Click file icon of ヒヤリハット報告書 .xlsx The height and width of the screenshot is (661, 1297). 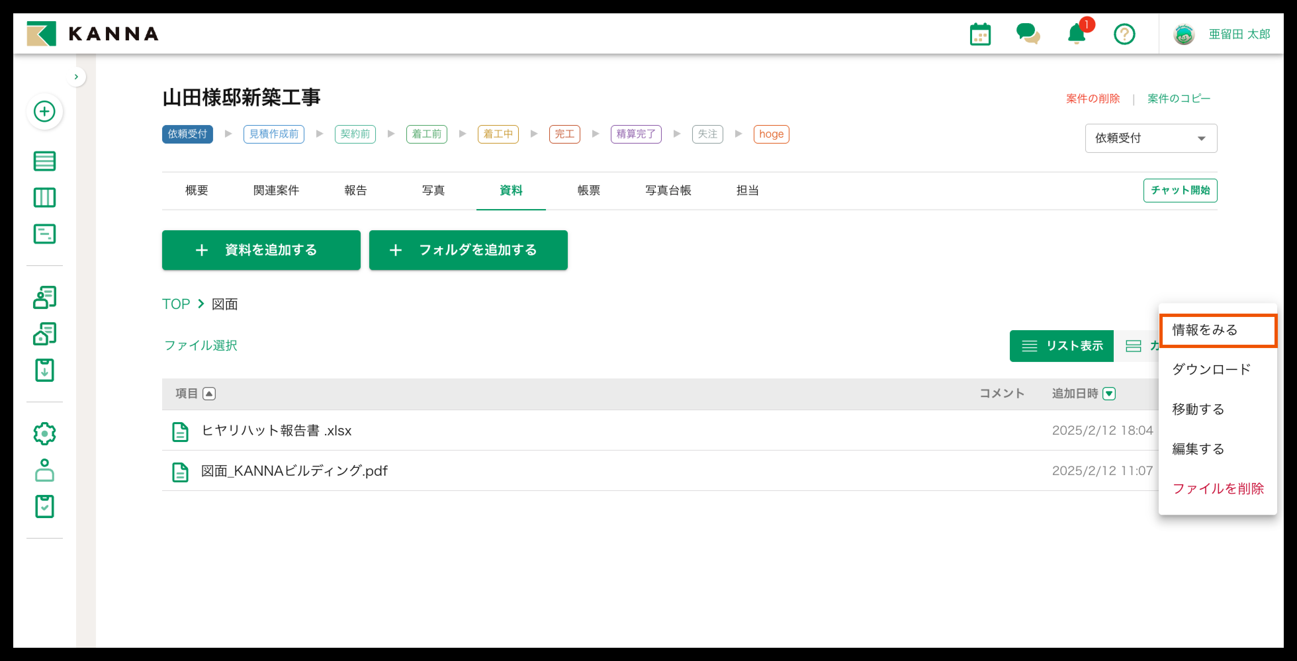click(180, 431)
